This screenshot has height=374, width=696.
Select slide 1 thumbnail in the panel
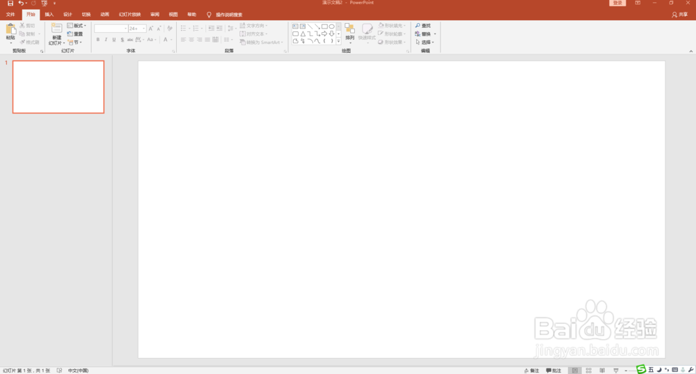click(58, 87)
